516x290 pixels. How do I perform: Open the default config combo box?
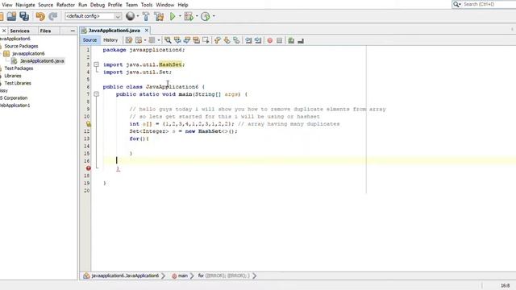coord(94,16)
